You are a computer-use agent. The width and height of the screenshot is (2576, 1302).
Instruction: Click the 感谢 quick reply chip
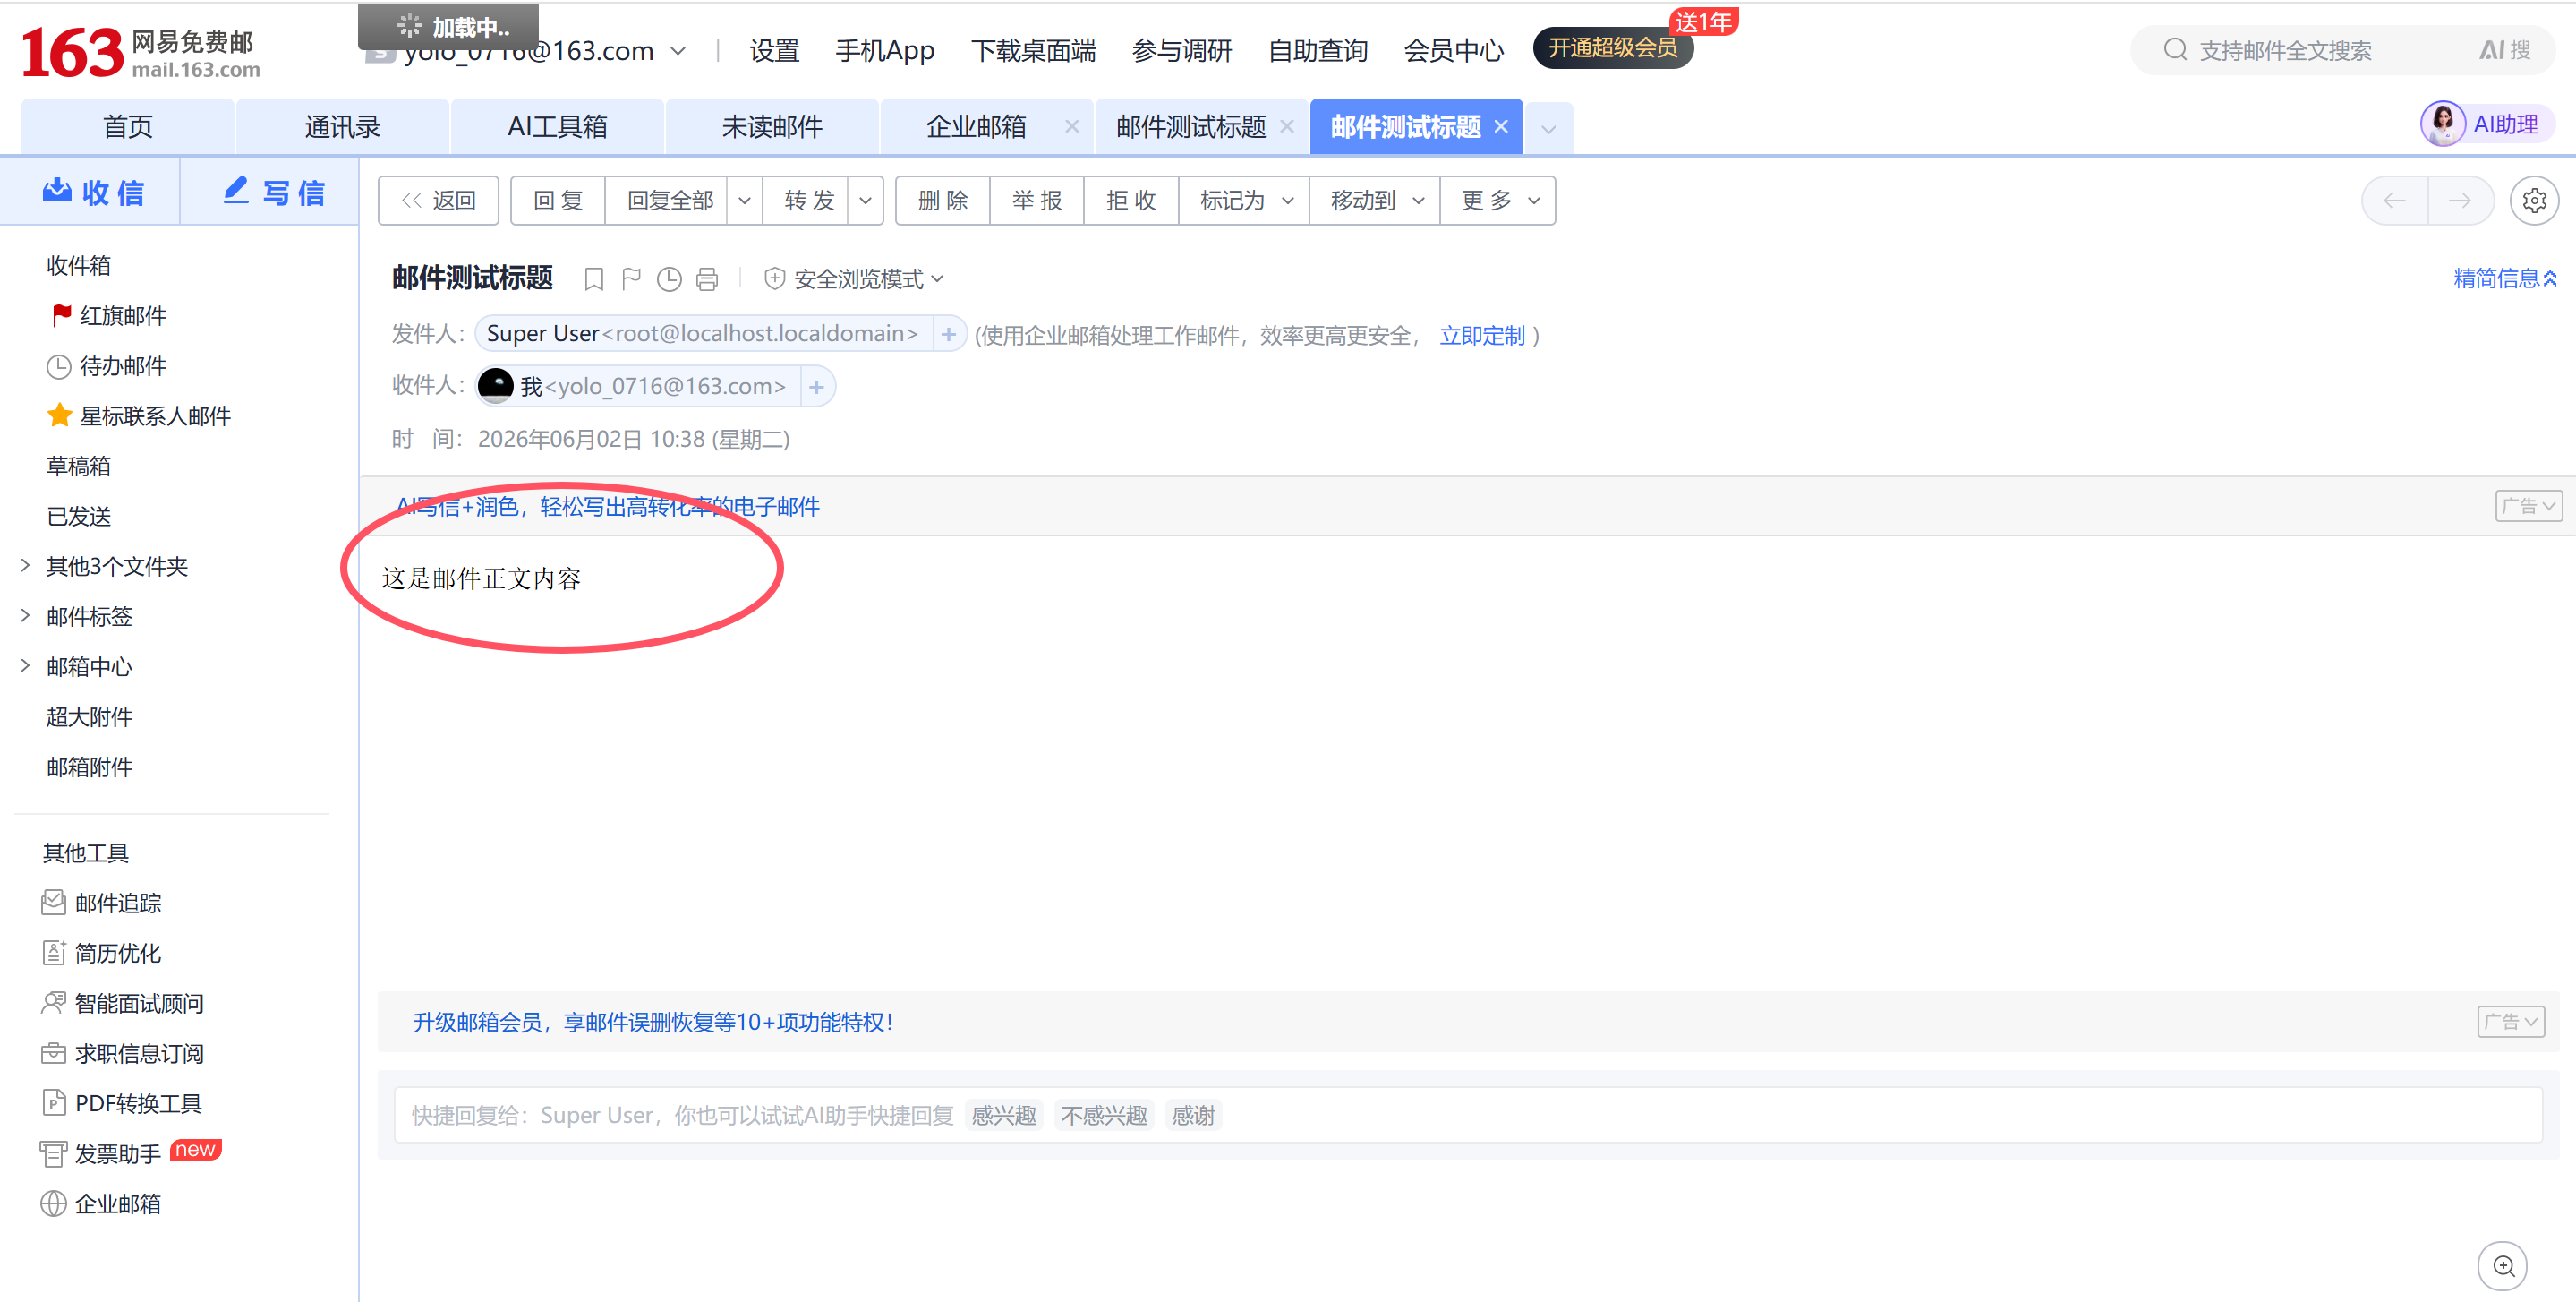click(x=1193, y=1115)
